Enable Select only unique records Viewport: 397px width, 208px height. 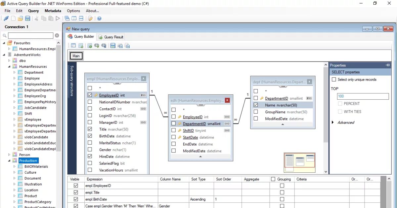(x=334, y=80)
